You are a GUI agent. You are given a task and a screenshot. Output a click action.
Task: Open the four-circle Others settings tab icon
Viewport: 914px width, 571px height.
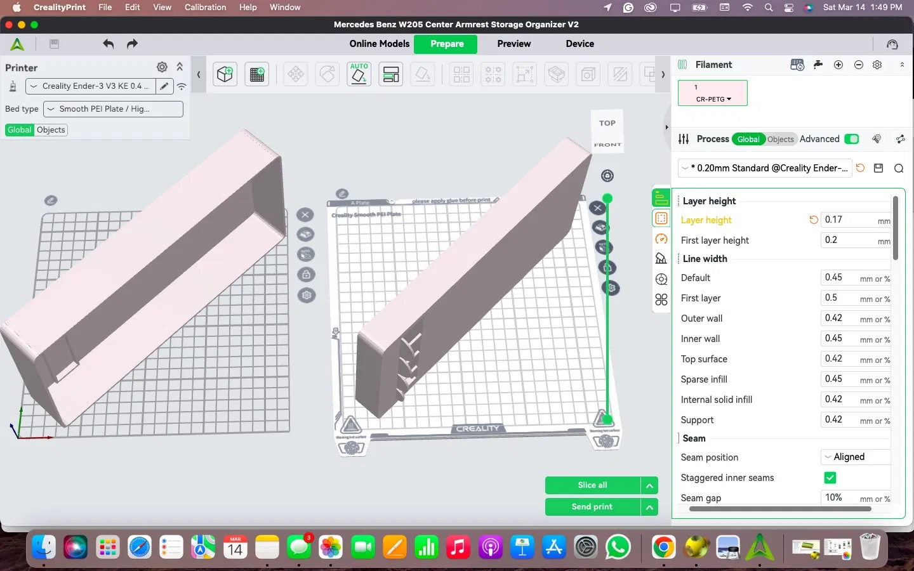tap(661, 299)
